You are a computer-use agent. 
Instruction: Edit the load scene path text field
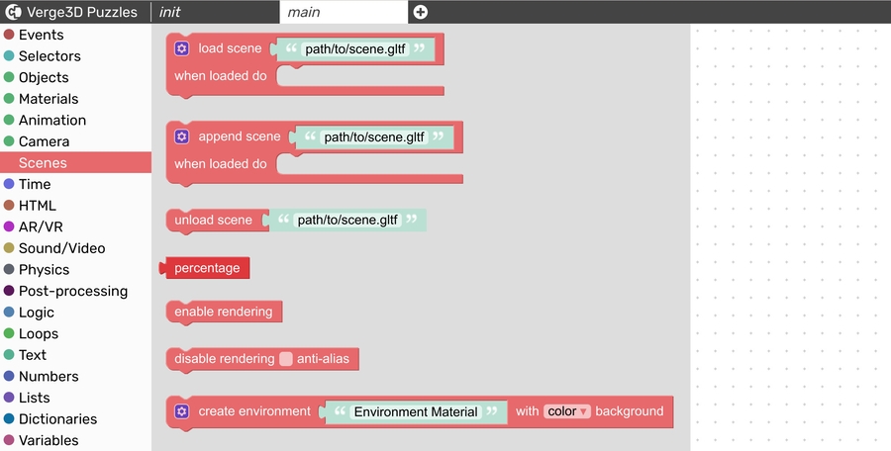(x=355, y=48)
